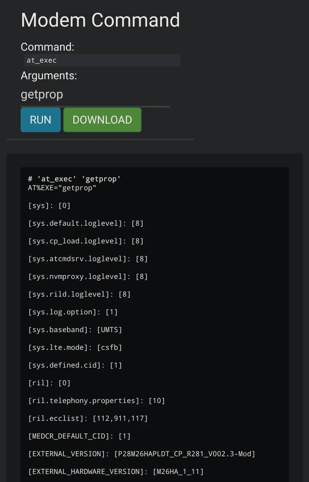Click the EXTERNAL_VERSION P28M26HAPLDT line
This screenshot has height=482, width=309.
click(141, 454)
